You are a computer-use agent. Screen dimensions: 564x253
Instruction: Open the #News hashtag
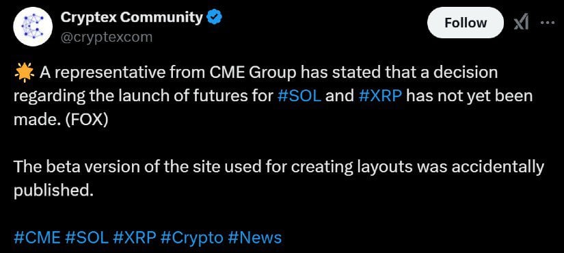tap(255, 237)
